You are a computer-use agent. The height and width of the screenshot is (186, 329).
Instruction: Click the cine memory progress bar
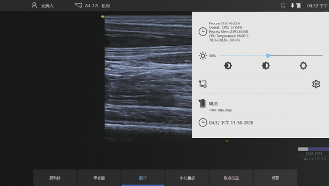click(x=313, y=149)
